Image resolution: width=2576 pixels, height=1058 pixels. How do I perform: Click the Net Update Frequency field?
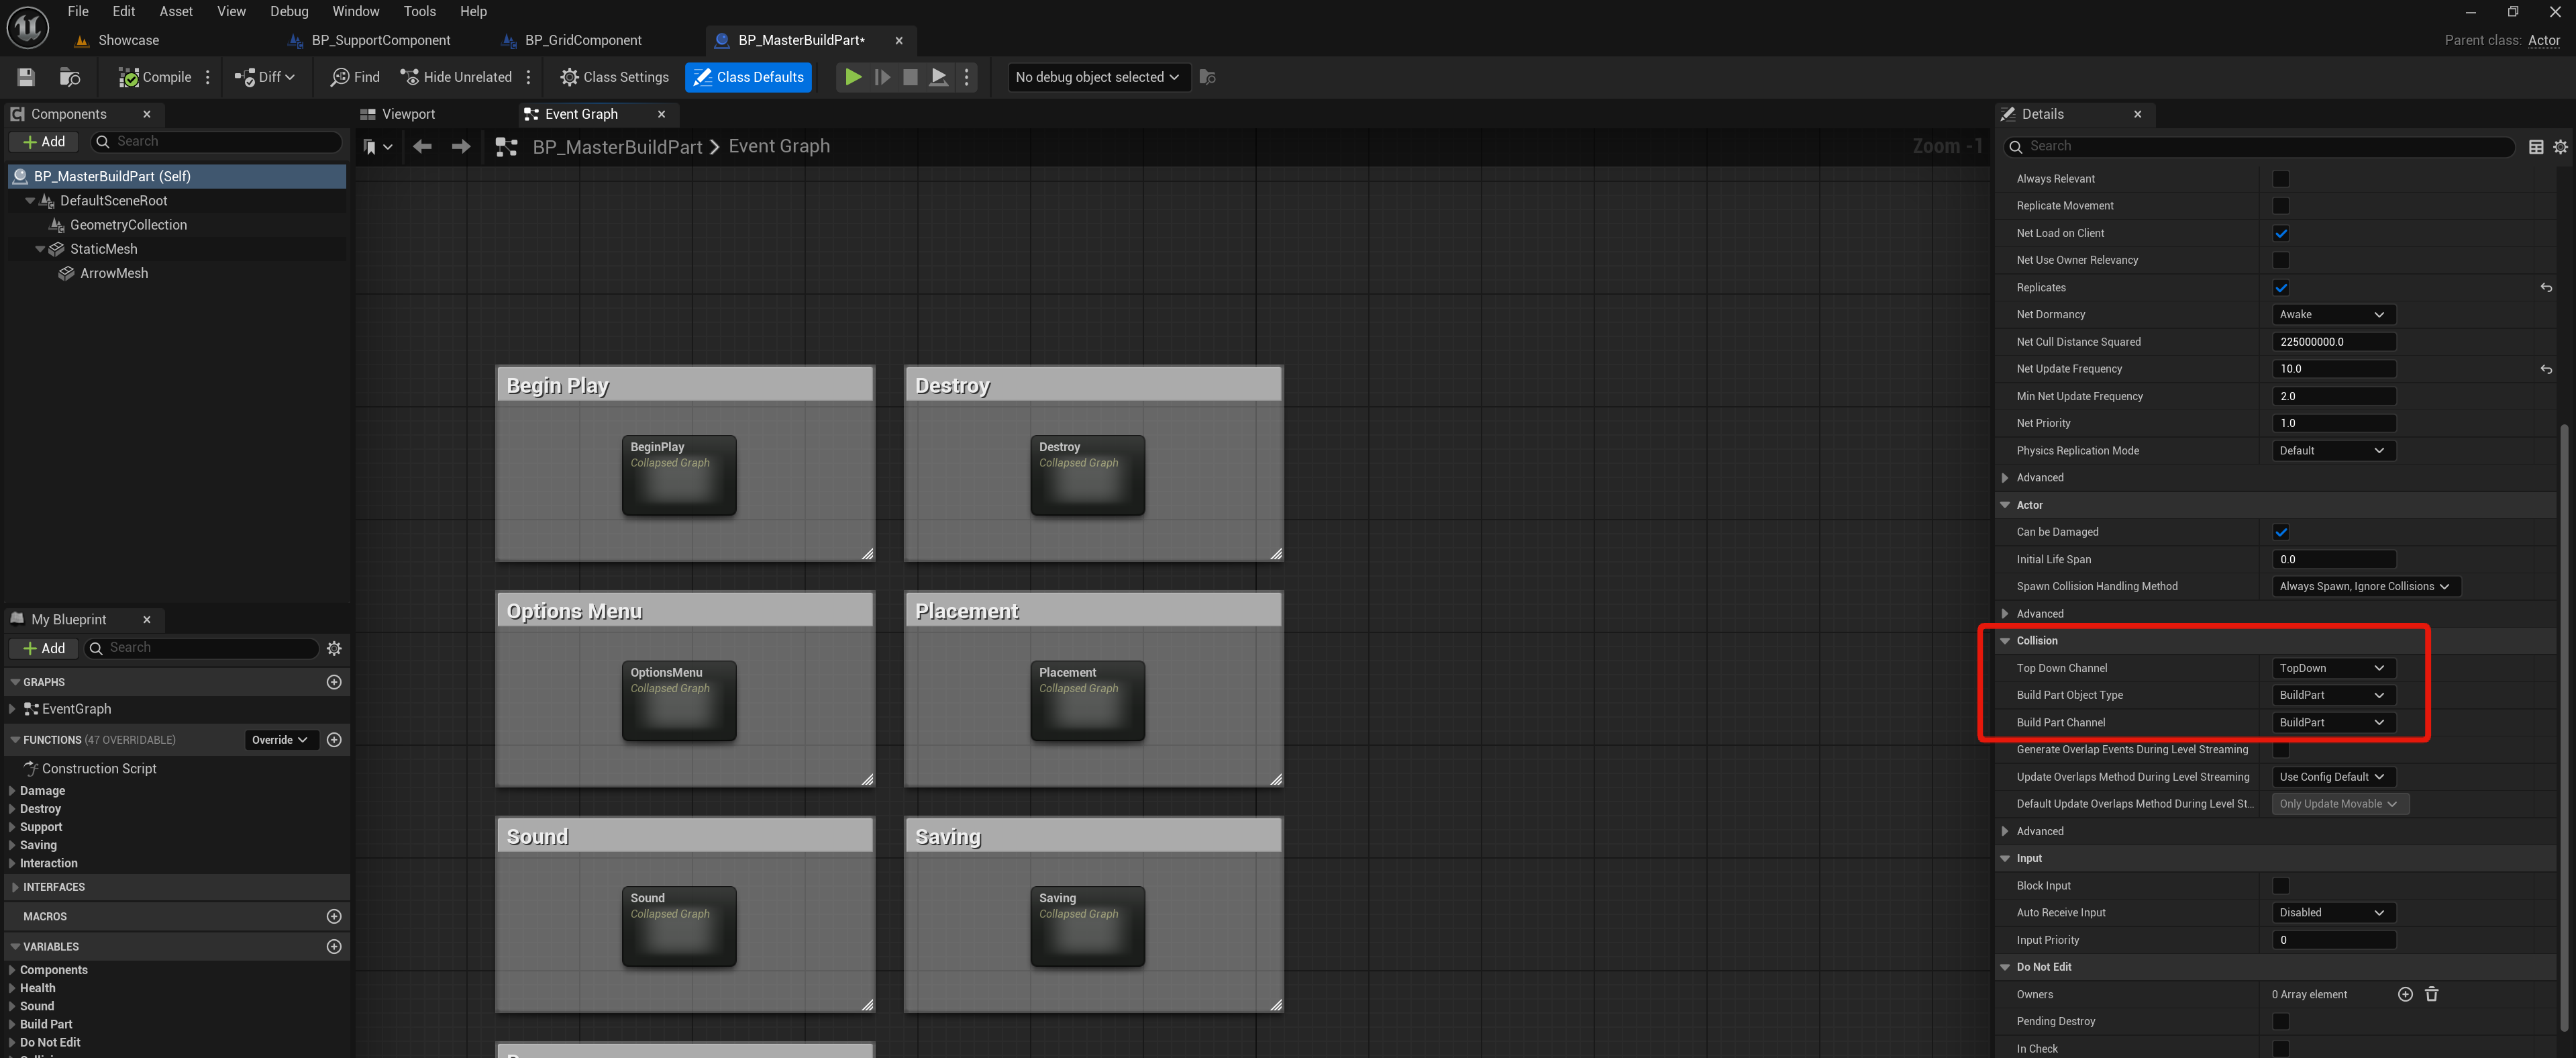[2333, 369]
